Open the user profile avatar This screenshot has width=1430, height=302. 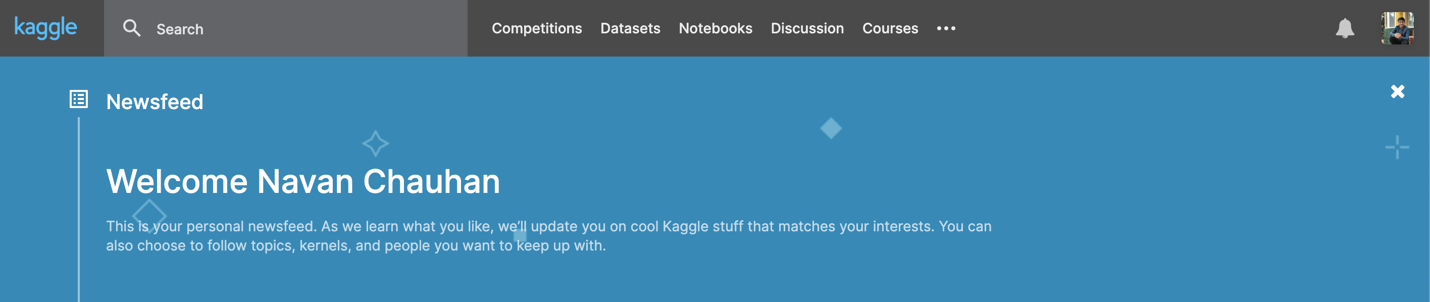[1397, 28]
